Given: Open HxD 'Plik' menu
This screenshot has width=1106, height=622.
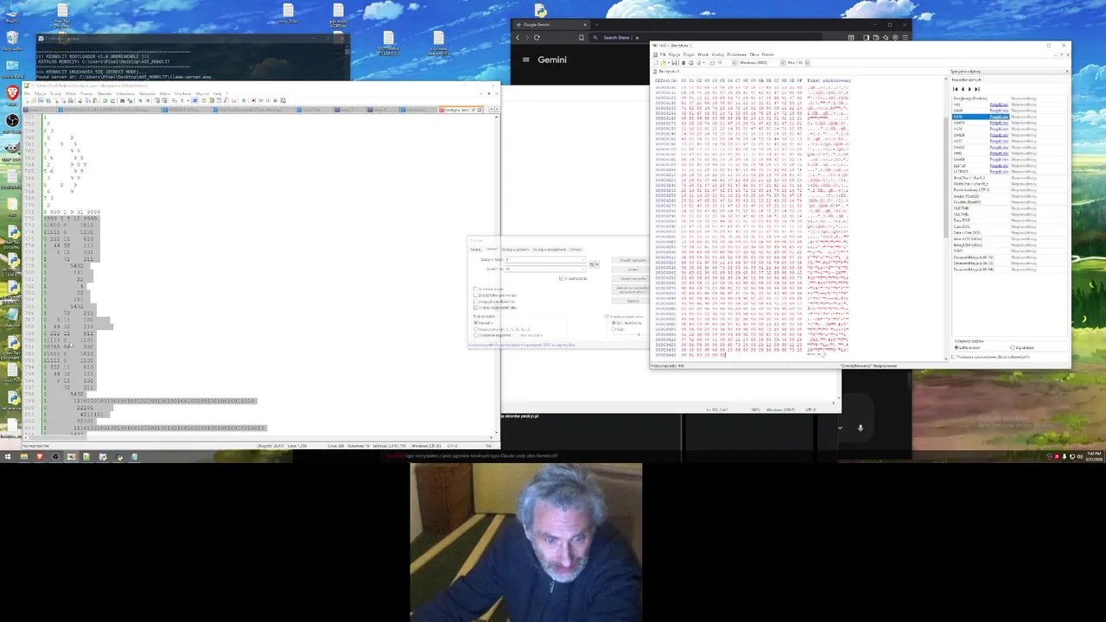Looking at the screenshot, I should 663,54.
